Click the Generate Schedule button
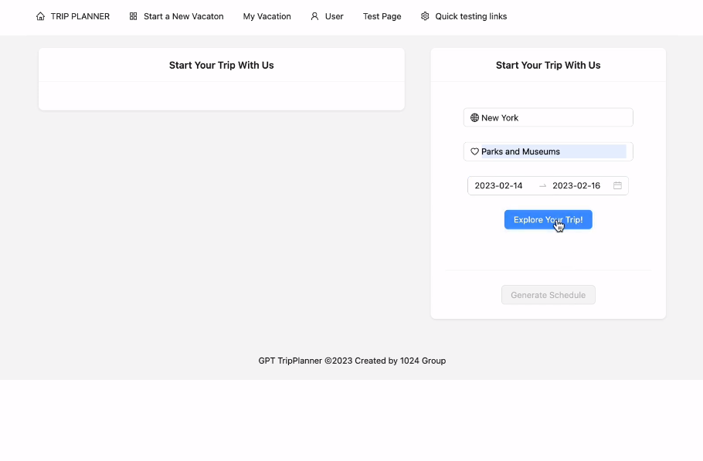 548,295
